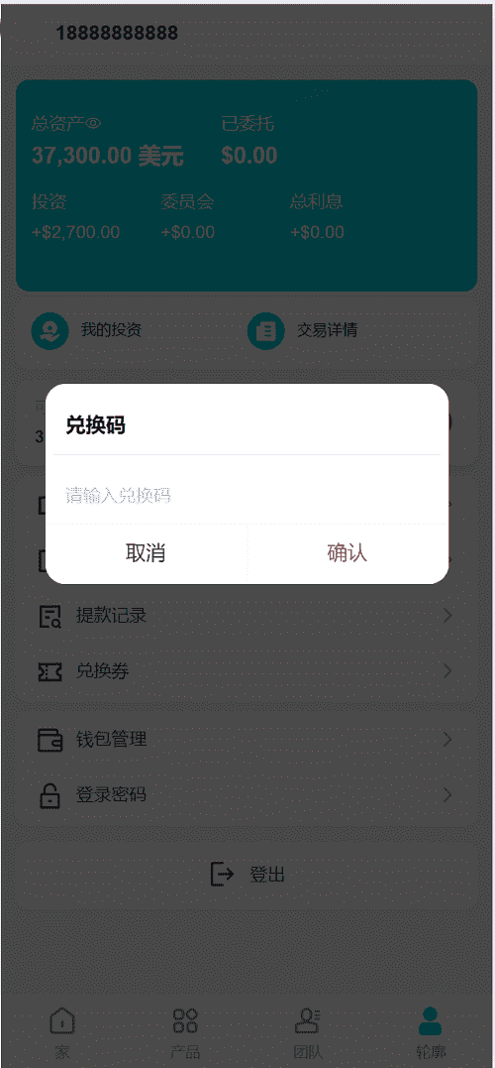This screenshot has height=1068, width=495.
Task: Click the 登录密码 lock icon
Action: pyautogui.click(x=49, y=795)
